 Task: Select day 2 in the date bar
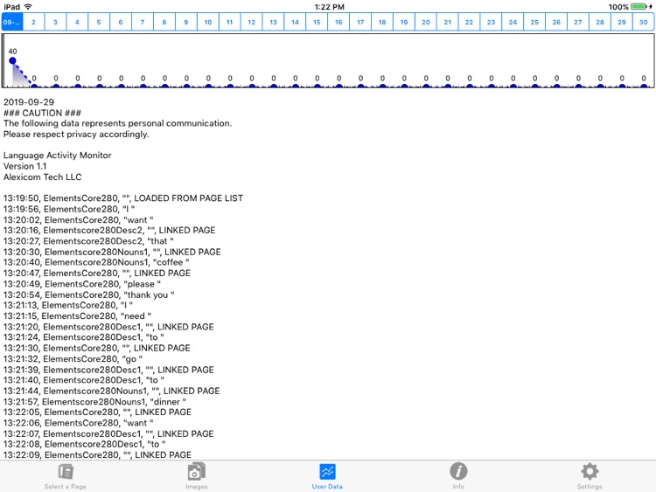(33, 22)
